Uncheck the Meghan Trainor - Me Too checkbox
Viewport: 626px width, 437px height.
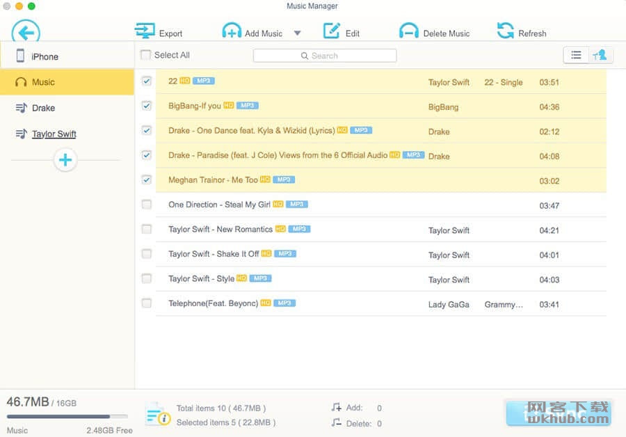(147, 180)
